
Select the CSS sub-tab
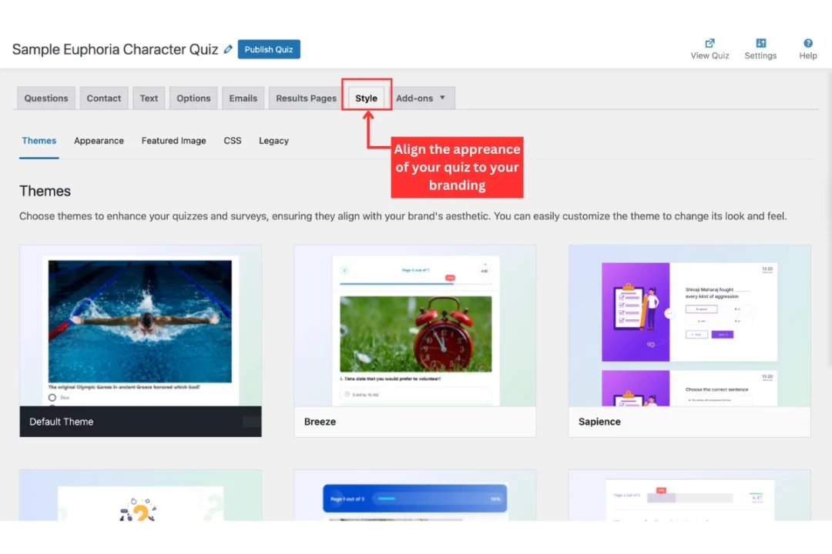point(233,141)
